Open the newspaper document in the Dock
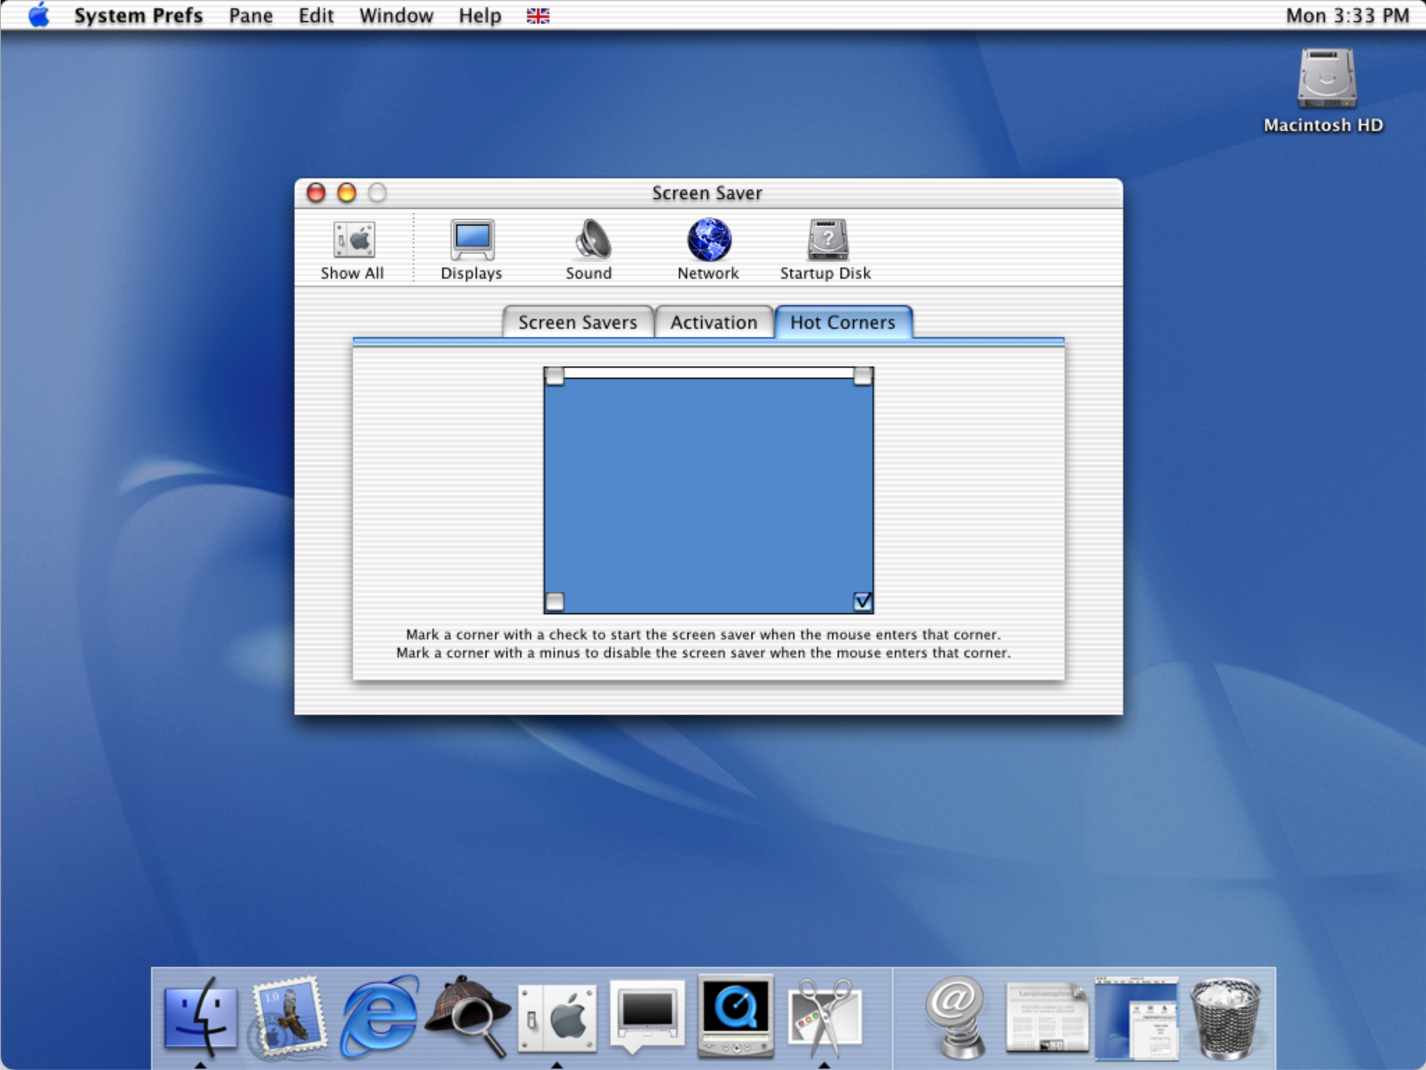1426x1070 pixels. (x=1047, y=1017)
